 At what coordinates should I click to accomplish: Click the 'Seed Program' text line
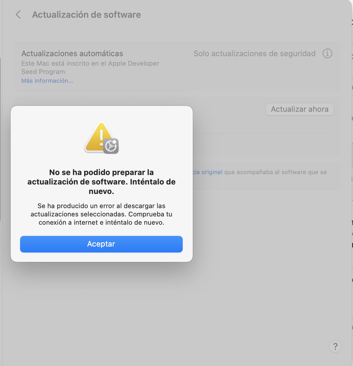coord(43,72)
